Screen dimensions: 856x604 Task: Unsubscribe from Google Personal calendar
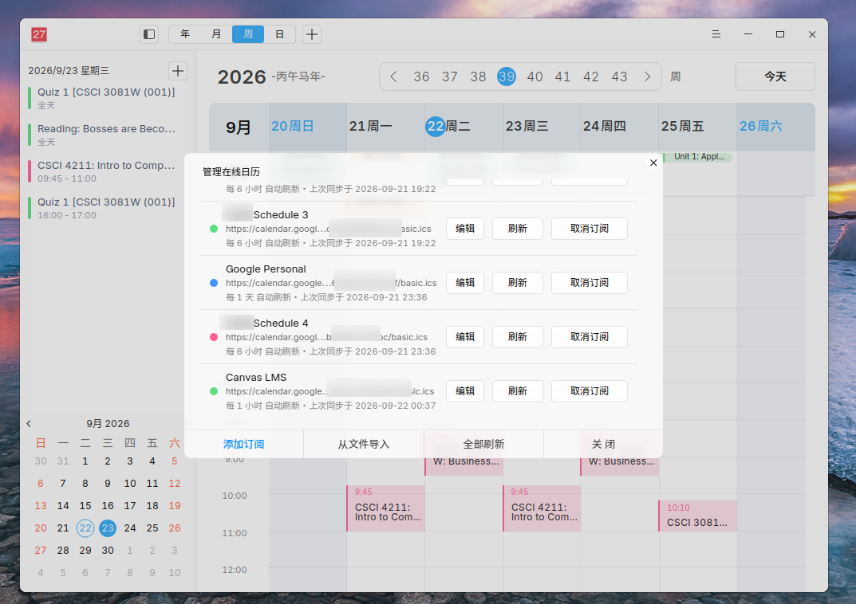click(x=590, y=283)
